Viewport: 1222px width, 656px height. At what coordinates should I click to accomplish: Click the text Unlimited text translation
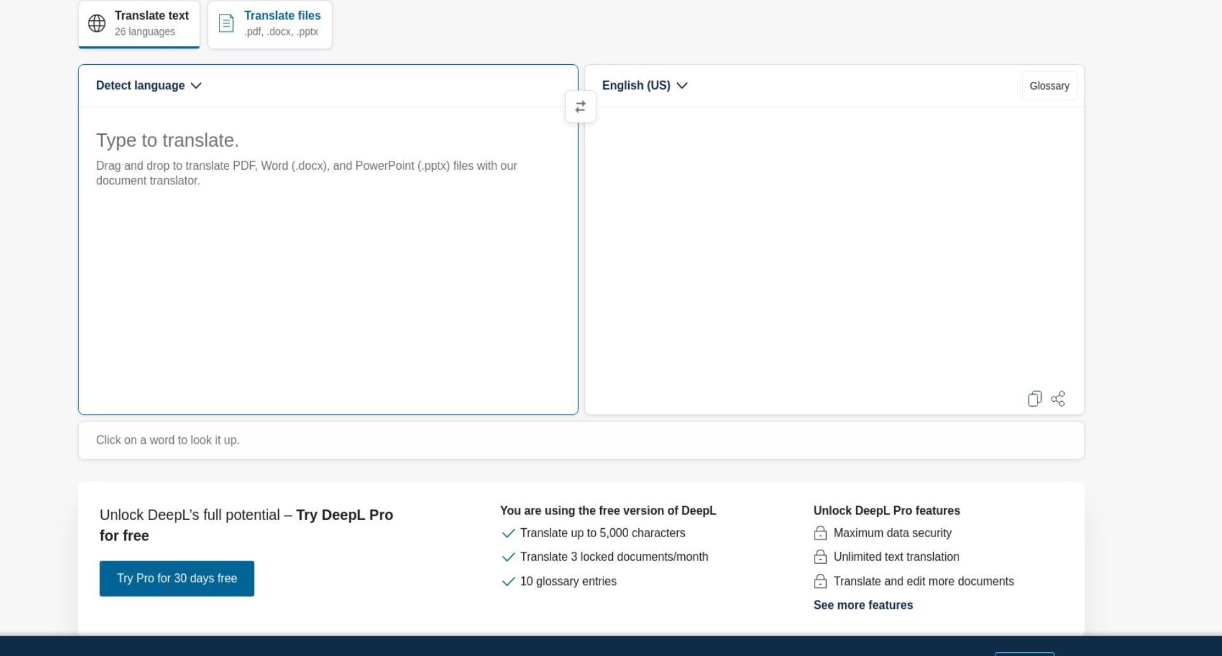pyautogui.click(x=896, y=557)
